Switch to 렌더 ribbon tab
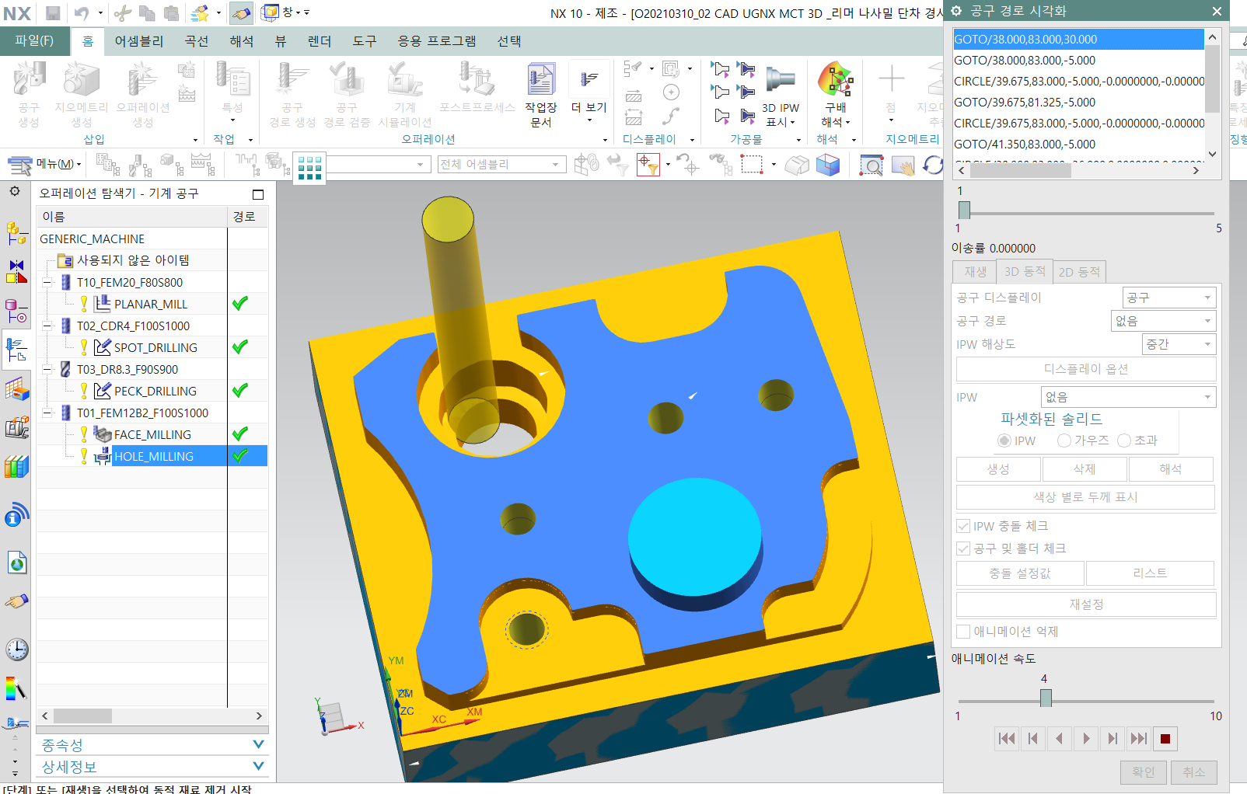This screenshot has height=794, width=1247. 320,41
